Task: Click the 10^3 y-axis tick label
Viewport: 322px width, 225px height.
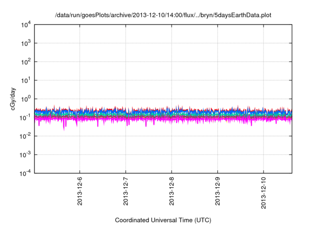Action: tap(26, 43)
